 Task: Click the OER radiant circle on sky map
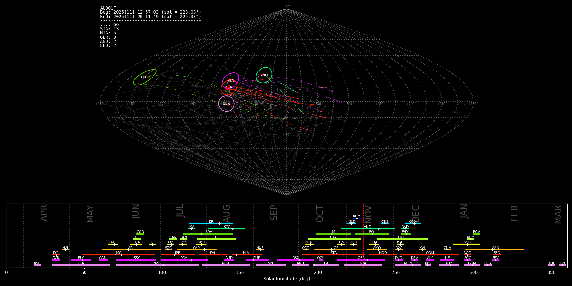click(226, 104)
